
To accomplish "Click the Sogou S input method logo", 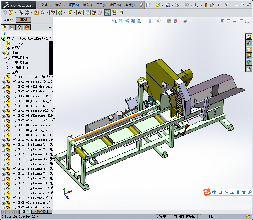I will click(x=207, y=192).
